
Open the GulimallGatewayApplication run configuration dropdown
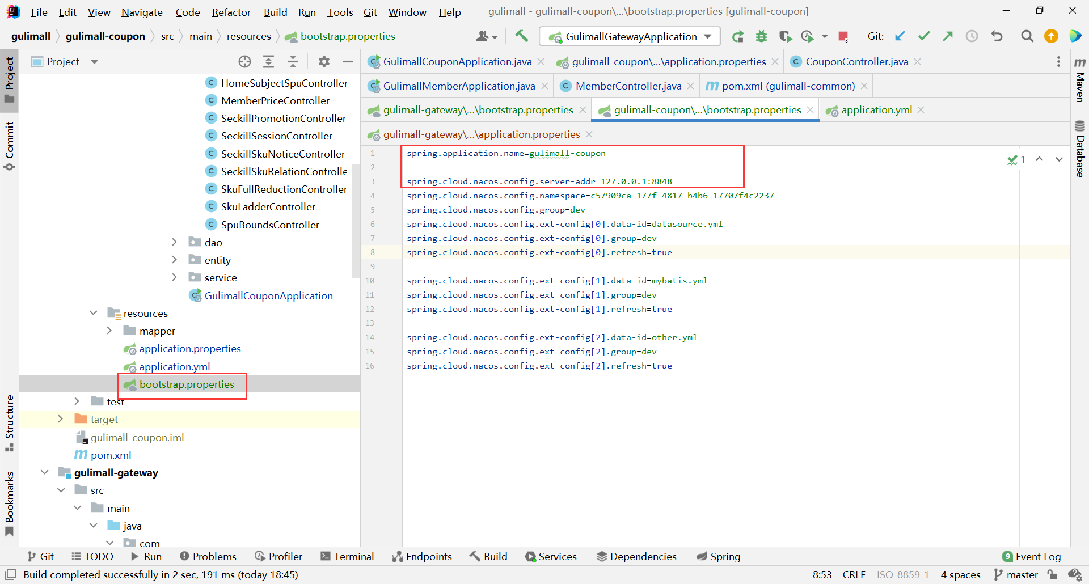tap(630, 36)
